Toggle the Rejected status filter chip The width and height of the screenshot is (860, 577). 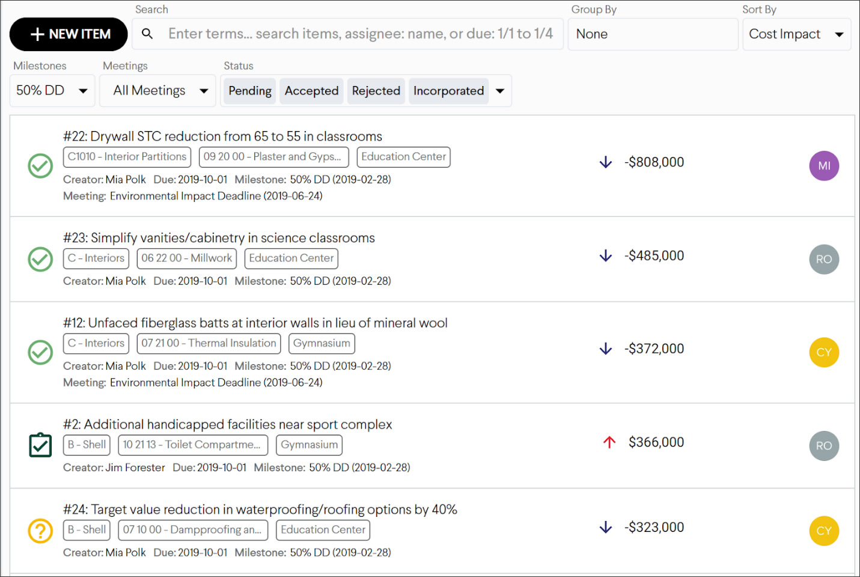tap(376, 91)
